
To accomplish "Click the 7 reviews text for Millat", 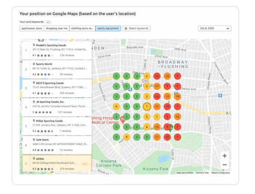I will point(65,131).
